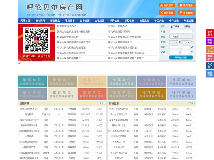Open the 国有土地上房屋征收与补偿条例 link

click(x=74, y=32)
